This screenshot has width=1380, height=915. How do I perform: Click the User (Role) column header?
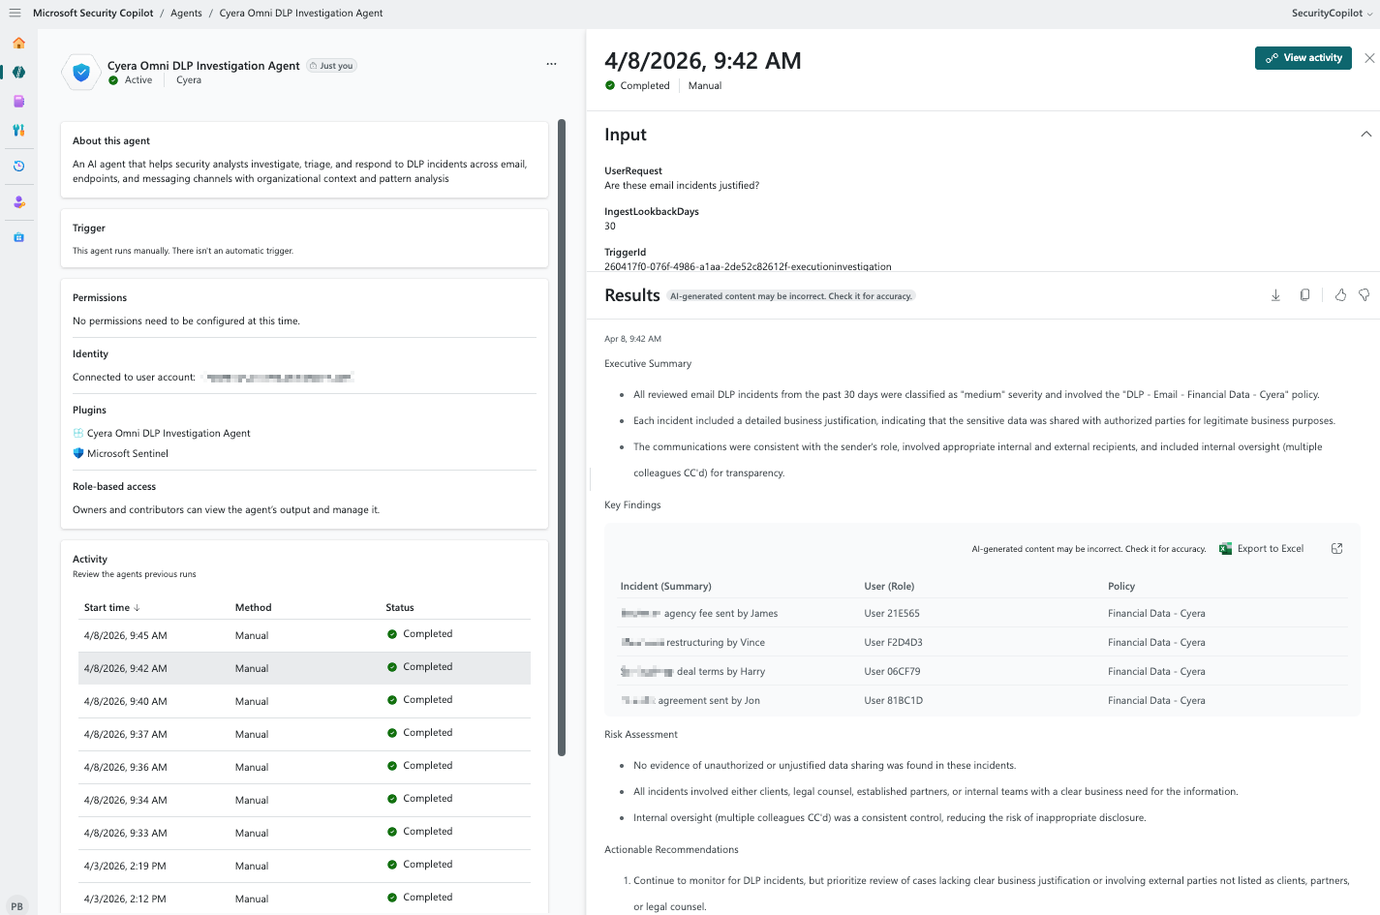(x=889, y=587)
